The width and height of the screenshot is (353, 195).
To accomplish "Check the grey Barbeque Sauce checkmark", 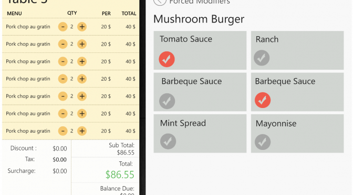I will pyautogui.click(x=167, y=101).
